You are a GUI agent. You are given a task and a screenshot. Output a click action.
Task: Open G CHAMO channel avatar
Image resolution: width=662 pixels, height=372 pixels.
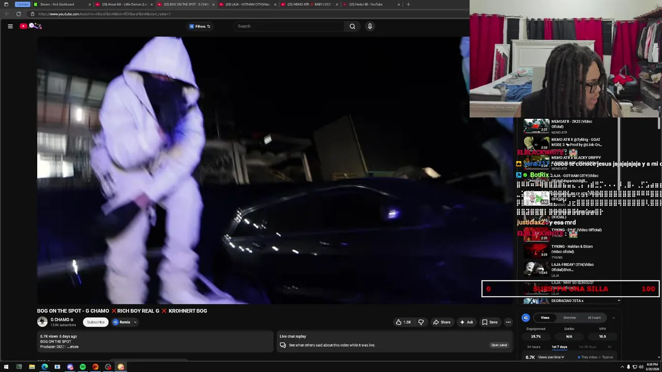point(42,322)
